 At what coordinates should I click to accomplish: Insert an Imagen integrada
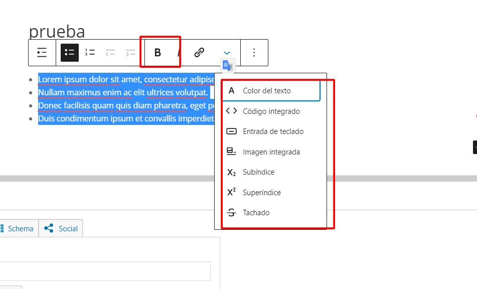tap(270, 152)
